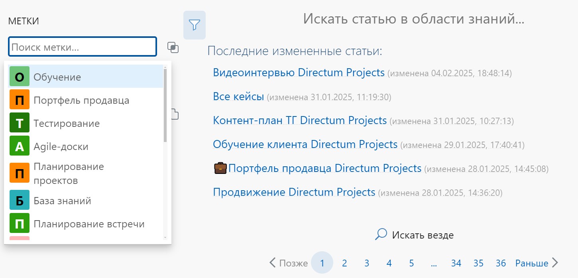The height and width of the screenshot is (278, 578).
Task: Open the Видеоинтервью Directum Projects article
Action: pyautogui.click(x=299, y=73)
